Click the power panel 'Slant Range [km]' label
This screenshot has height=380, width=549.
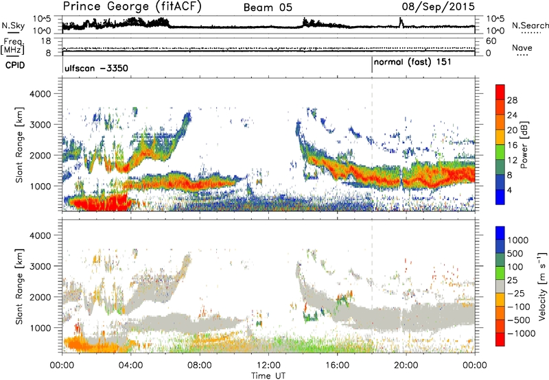(x=19, y=145)
